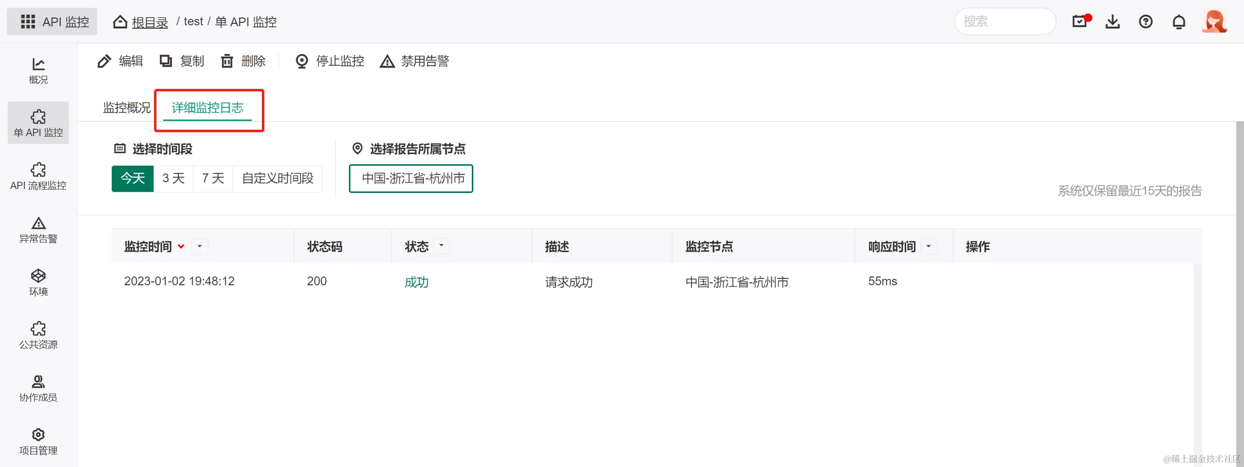
Task: Click the 根目录 breadcrumb link
Action: 150,22
